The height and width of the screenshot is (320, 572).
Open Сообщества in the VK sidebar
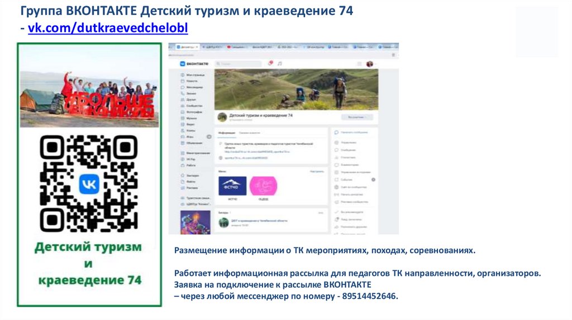pyautogui.click(x=192, y=105)
